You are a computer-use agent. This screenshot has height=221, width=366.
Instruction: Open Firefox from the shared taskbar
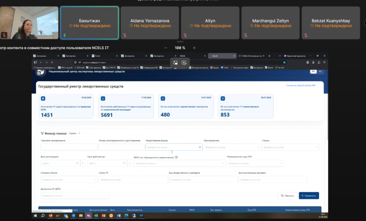[50, 216]
